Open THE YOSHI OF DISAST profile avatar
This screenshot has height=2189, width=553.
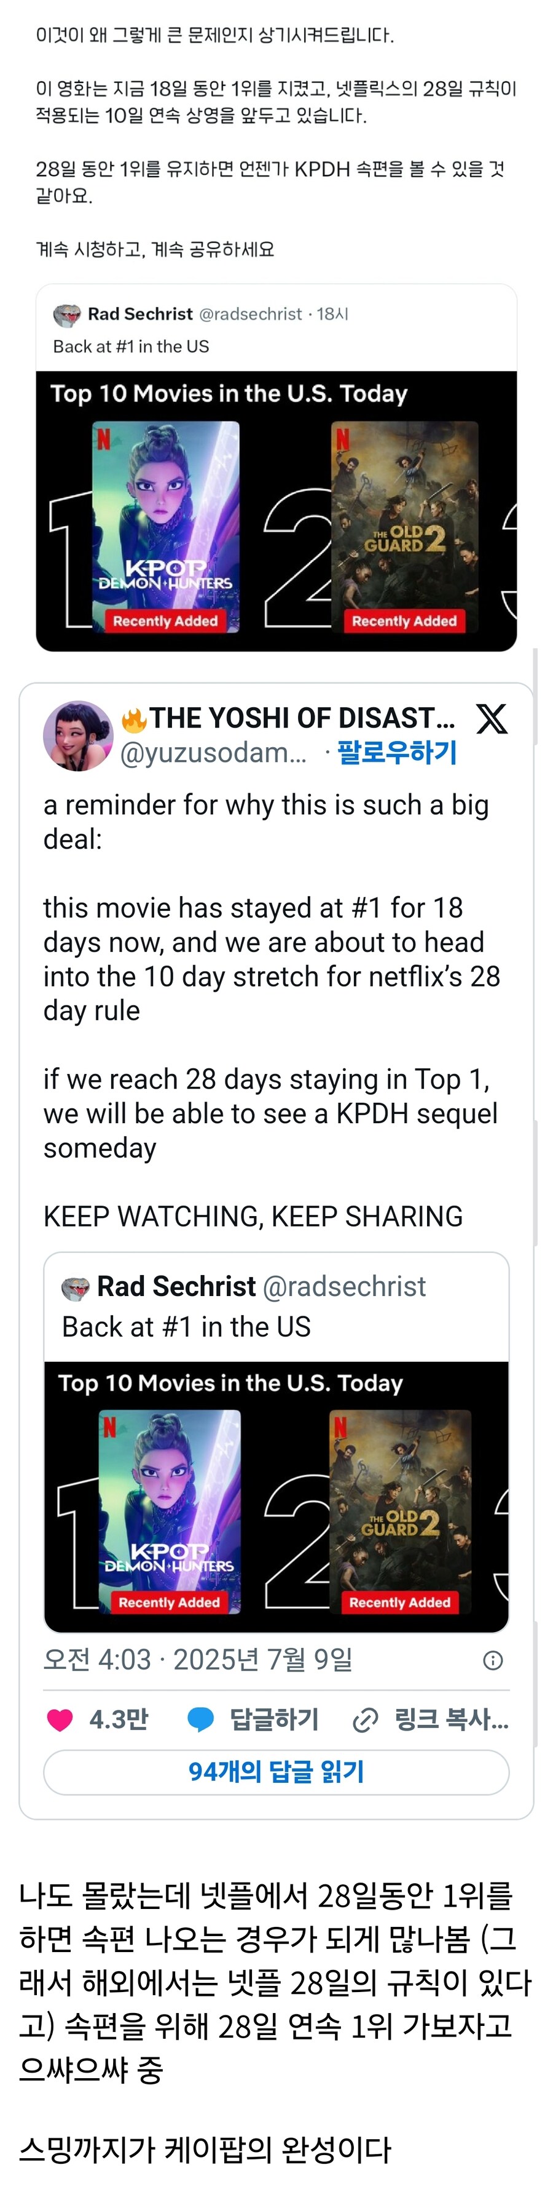point(78,735)
